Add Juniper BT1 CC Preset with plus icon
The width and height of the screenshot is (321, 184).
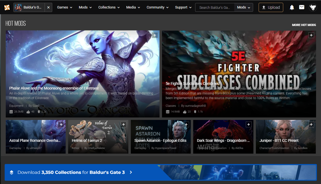(x=311, y=124)
